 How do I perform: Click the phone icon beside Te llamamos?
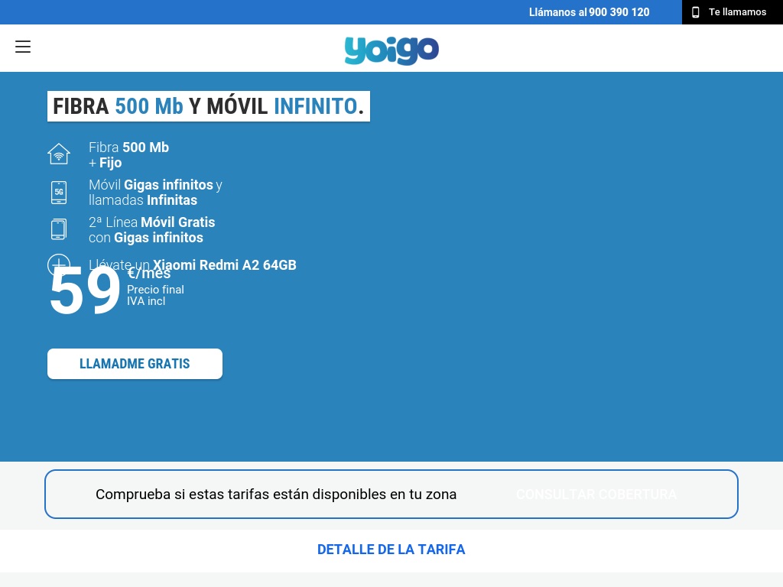point(695,12)
